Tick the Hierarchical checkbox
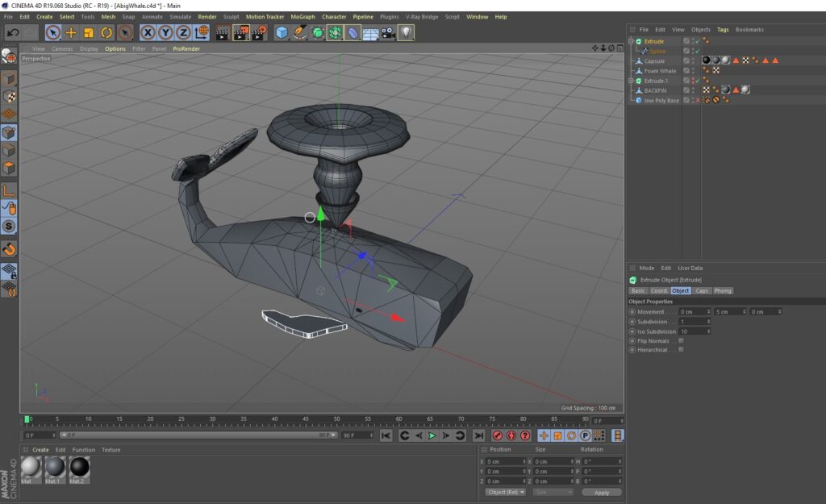The width and height of the screenshot is (826, 504). pyautogui.click(x=682, y=350)
